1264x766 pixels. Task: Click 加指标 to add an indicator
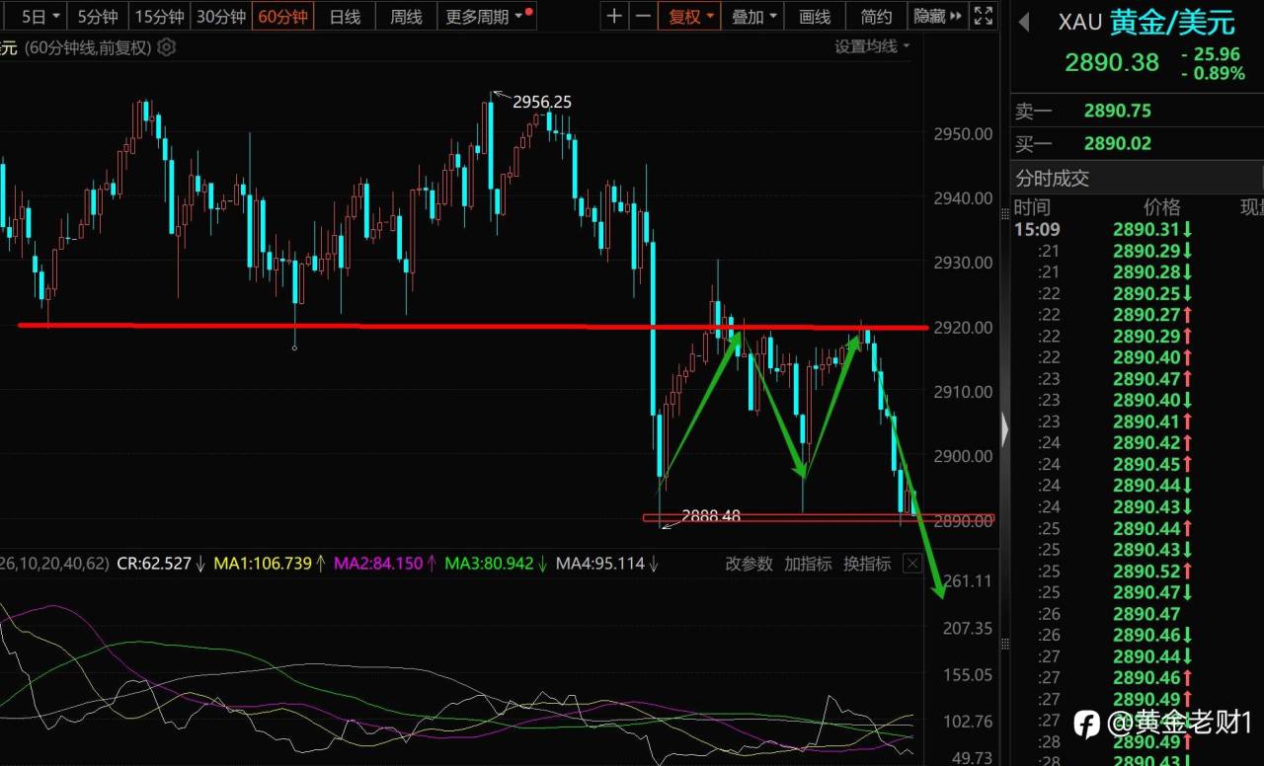(x=808, y=564)
